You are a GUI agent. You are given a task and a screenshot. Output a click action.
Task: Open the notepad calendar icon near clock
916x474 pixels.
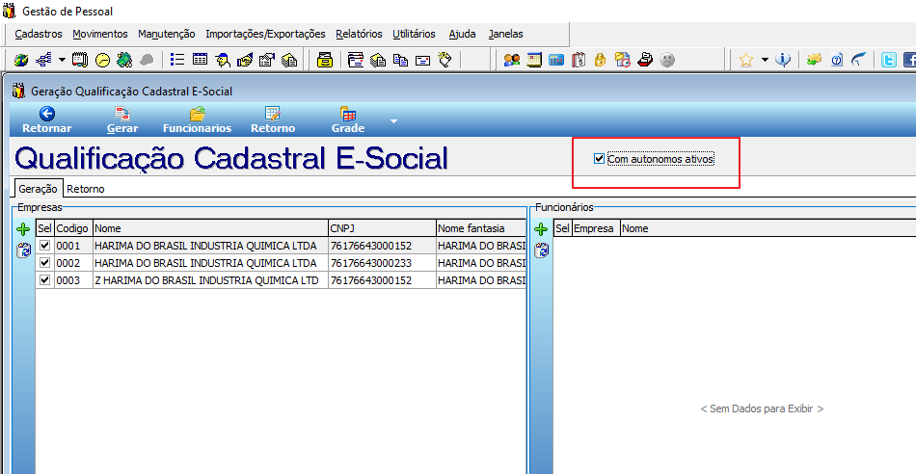point(81,60)
